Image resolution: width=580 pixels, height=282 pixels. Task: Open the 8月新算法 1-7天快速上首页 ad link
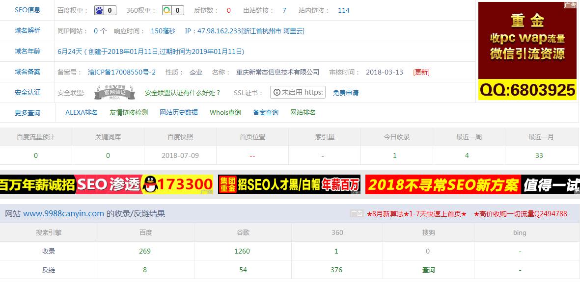pyautogui.click(x=416, y=214)
